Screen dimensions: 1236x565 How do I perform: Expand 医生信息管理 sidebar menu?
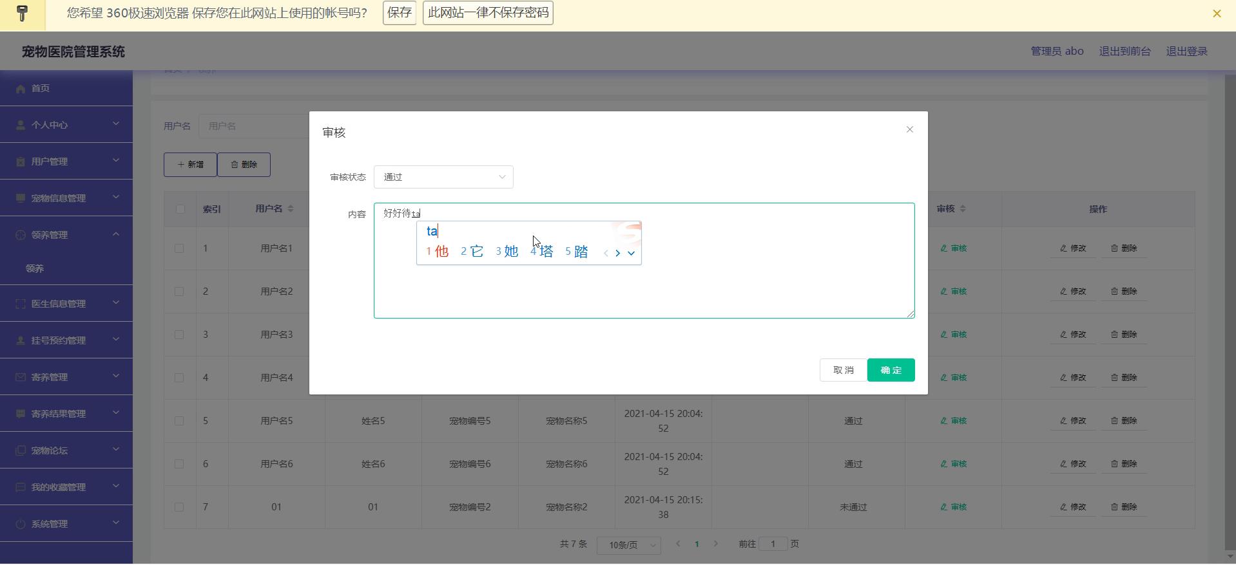coord(66,304)
